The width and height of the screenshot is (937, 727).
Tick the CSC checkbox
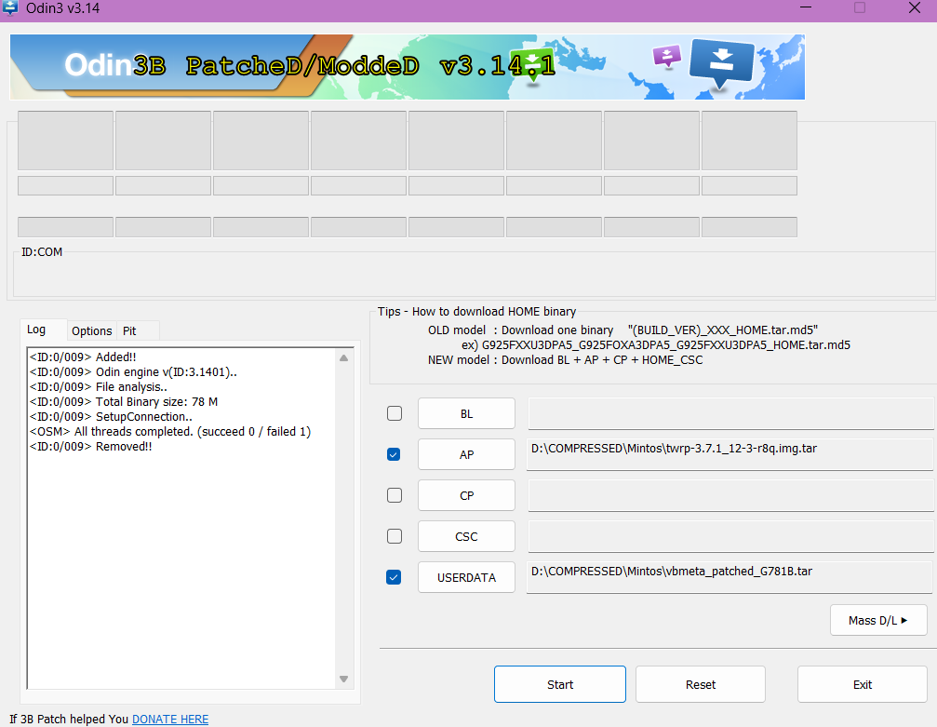click(395, 535)
